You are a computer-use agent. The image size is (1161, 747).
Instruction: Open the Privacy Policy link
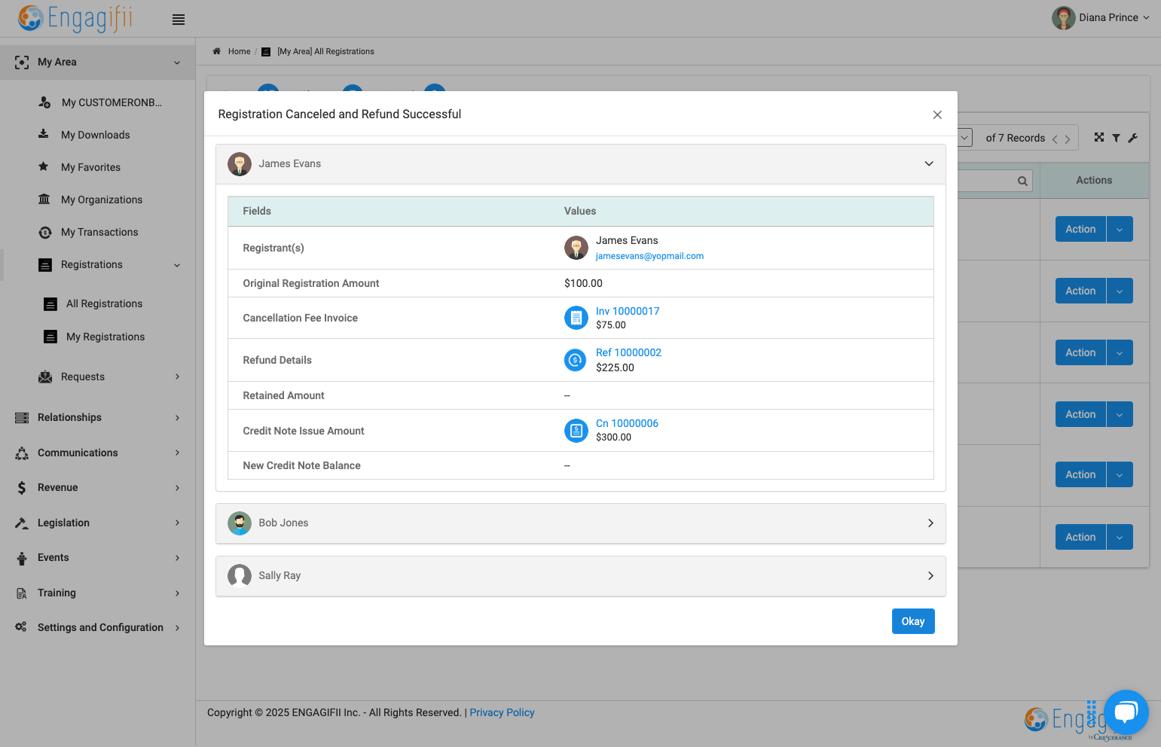[x=502, y=712]
